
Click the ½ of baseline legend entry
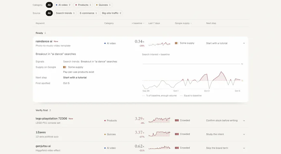(x=159, y=96)
